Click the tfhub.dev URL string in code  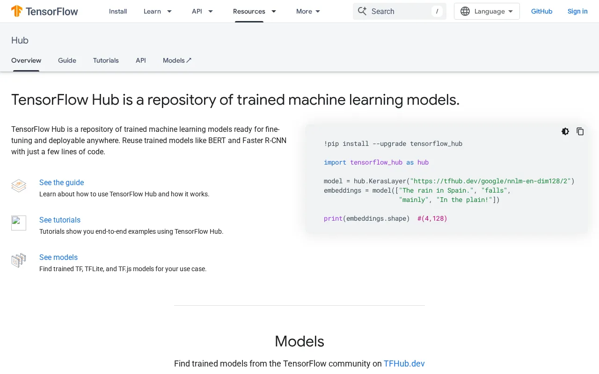tap(490, 181)
